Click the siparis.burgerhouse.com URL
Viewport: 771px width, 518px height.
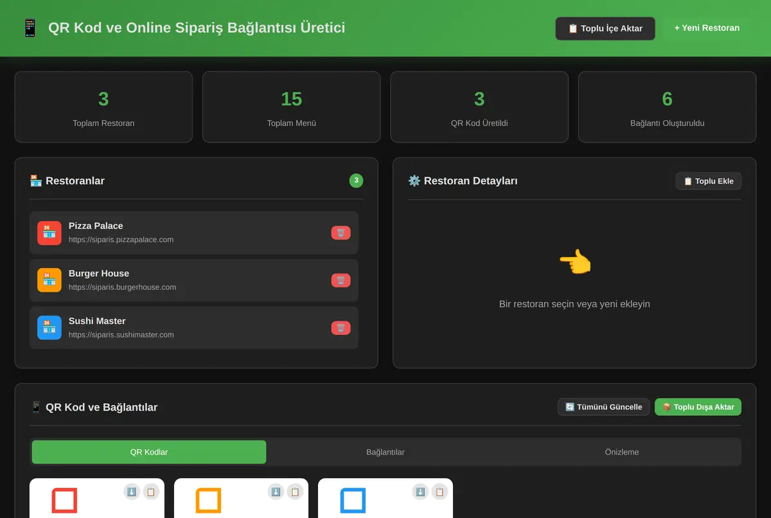point(122,287)
